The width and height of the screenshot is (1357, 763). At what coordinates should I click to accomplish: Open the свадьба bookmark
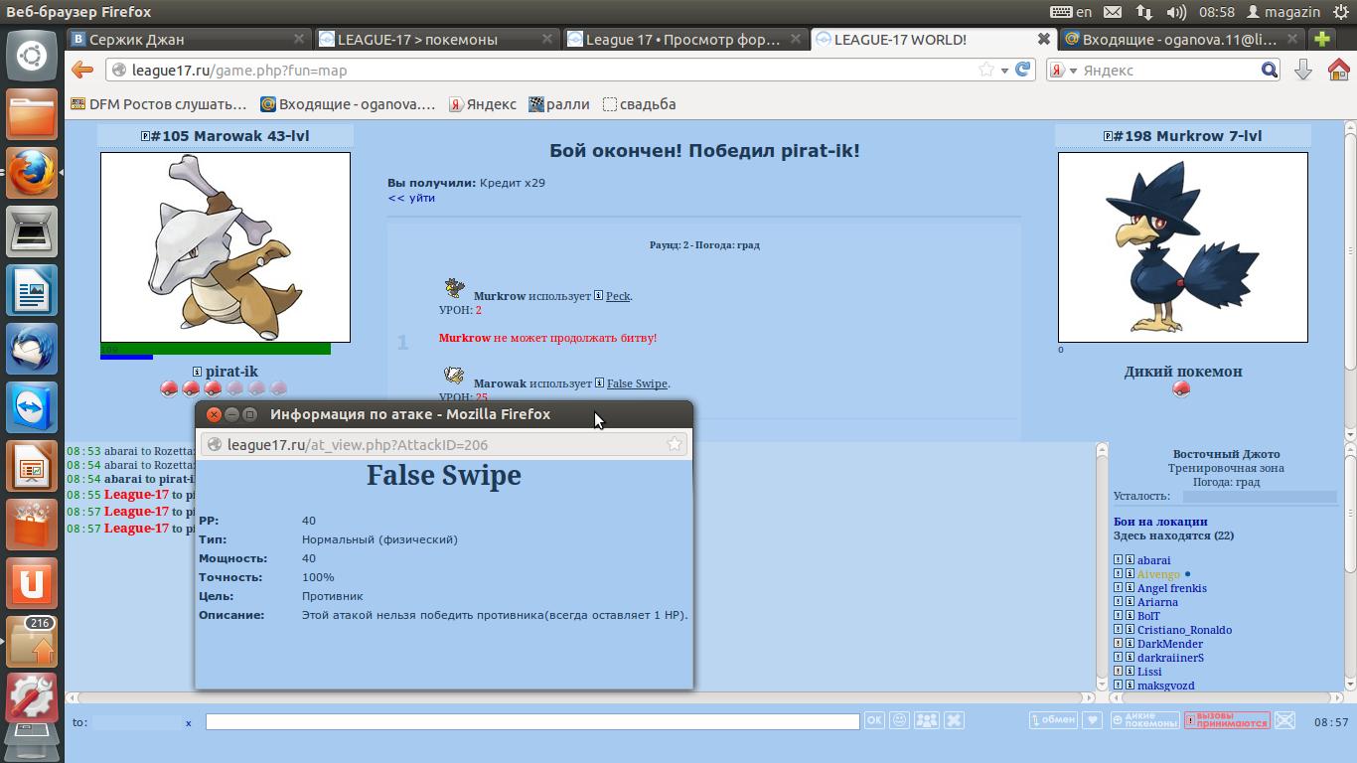[x=639, y=103]
